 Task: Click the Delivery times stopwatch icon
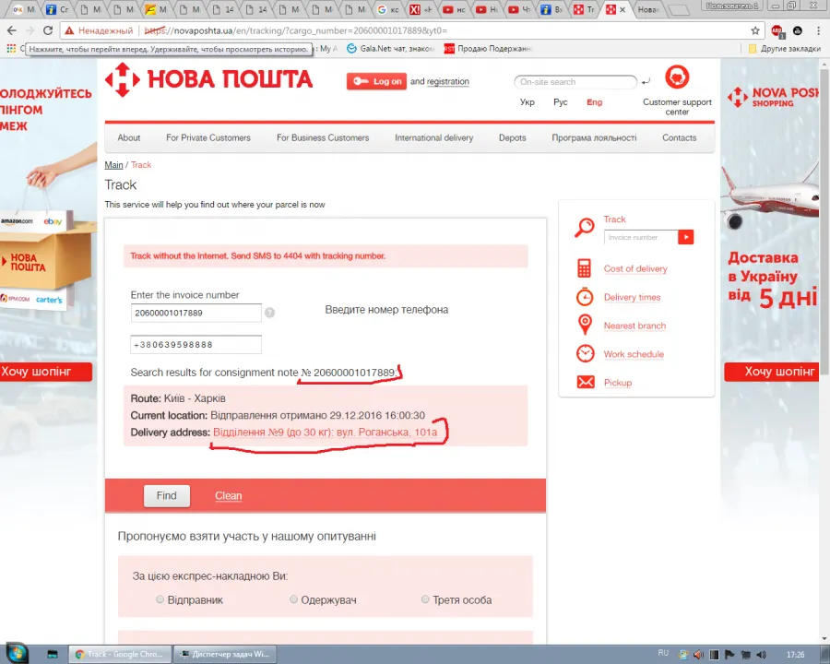pos(585,297)
